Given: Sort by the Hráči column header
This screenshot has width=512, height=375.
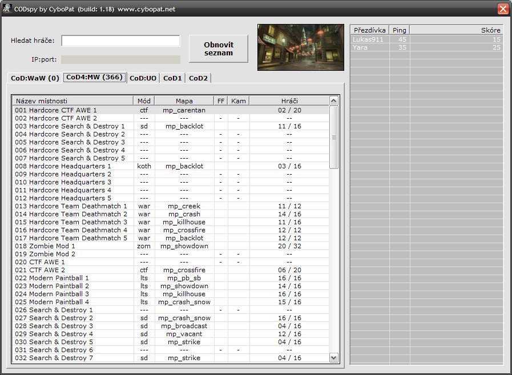Looking at the screenshot, I should (289, 101).
